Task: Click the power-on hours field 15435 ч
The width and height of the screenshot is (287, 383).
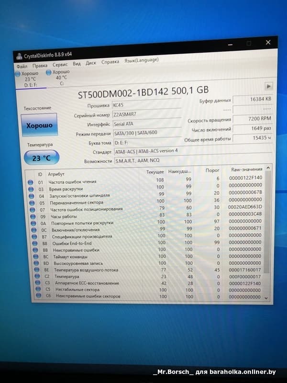Action: (253, 138)
